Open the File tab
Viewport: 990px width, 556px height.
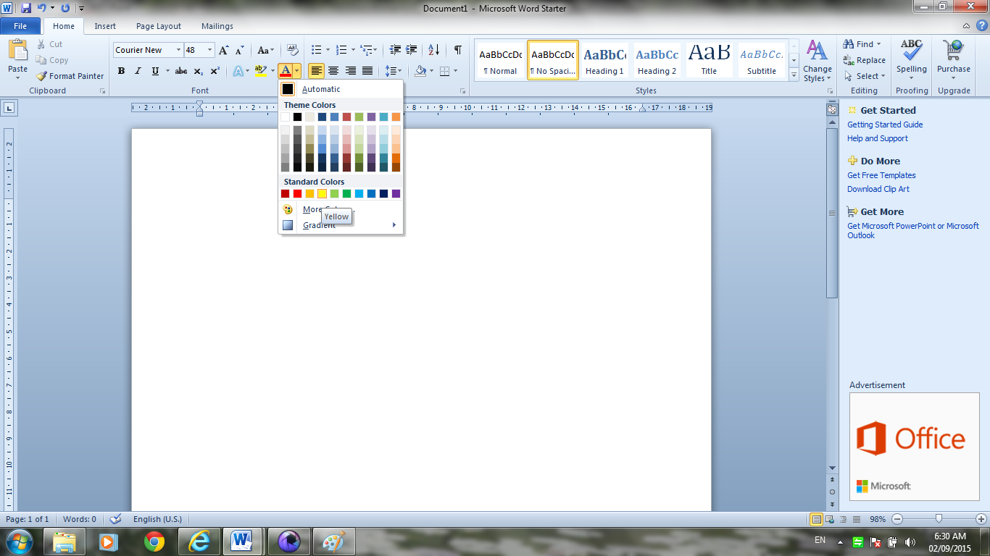pos(20,26)
